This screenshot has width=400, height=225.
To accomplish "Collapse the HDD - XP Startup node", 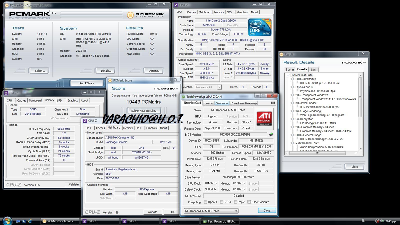I will coord(293,79).
